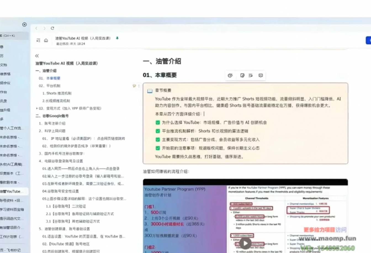Jump to outline heading 二、谷歌Google账号
371x253 pixels.
(x=52, y=116)
